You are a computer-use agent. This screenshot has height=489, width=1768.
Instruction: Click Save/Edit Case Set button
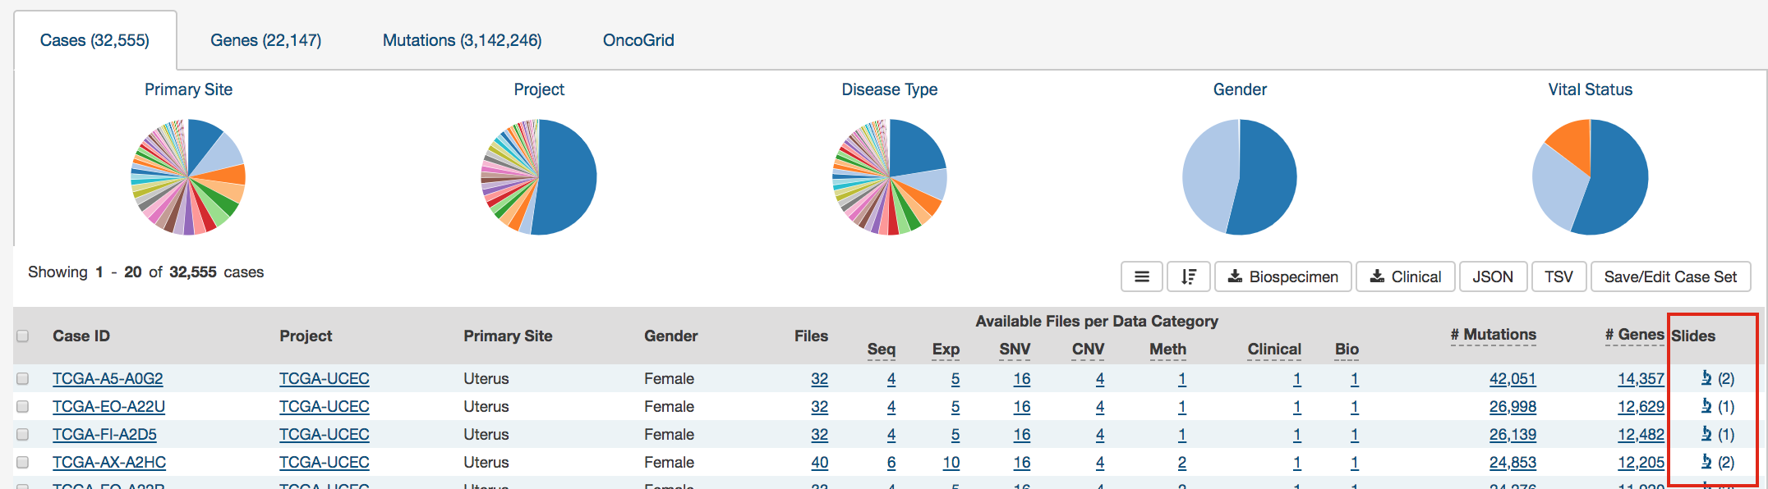1670,276
